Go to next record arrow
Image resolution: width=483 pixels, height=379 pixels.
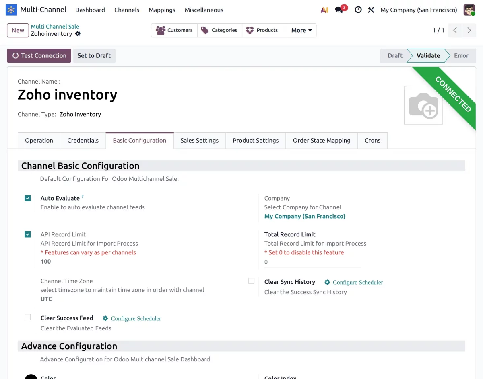pyautogui.click(x=469, y=30)
